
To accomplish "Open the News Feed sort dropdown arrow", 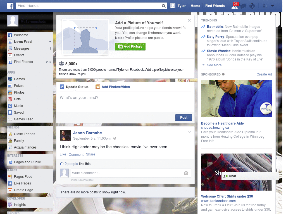I will click(50, 42).
